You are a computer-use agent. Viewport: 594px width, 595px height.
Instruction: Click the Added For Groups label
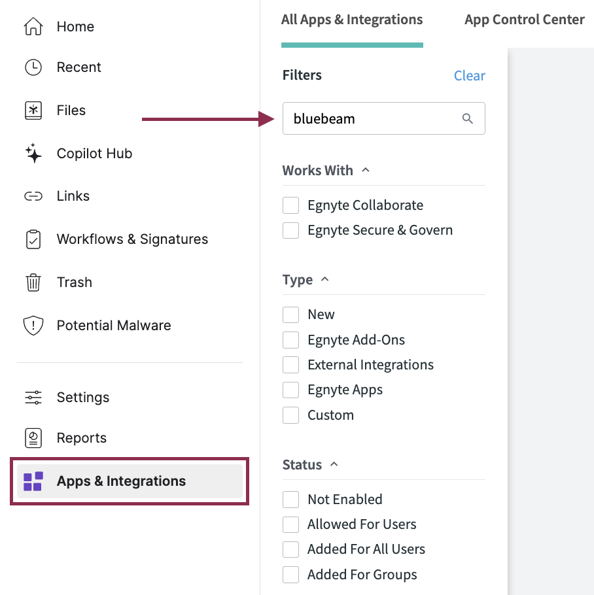click(x=362, y=575)
